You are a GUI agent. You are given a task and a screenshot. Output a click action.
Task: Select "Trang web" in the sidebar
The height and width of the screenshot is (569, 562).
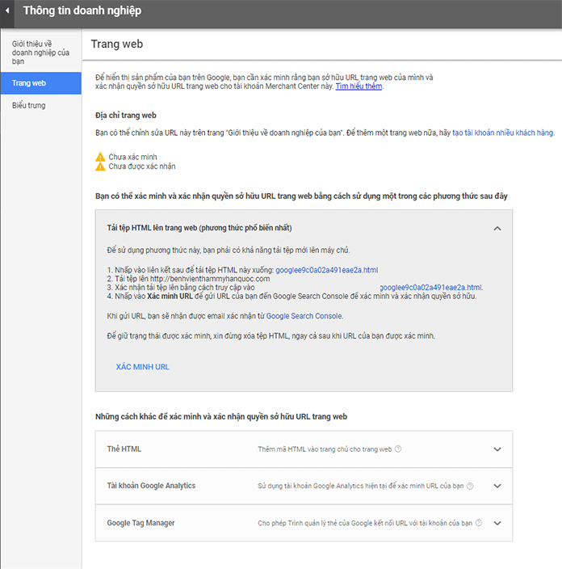[x=29, y=83]
